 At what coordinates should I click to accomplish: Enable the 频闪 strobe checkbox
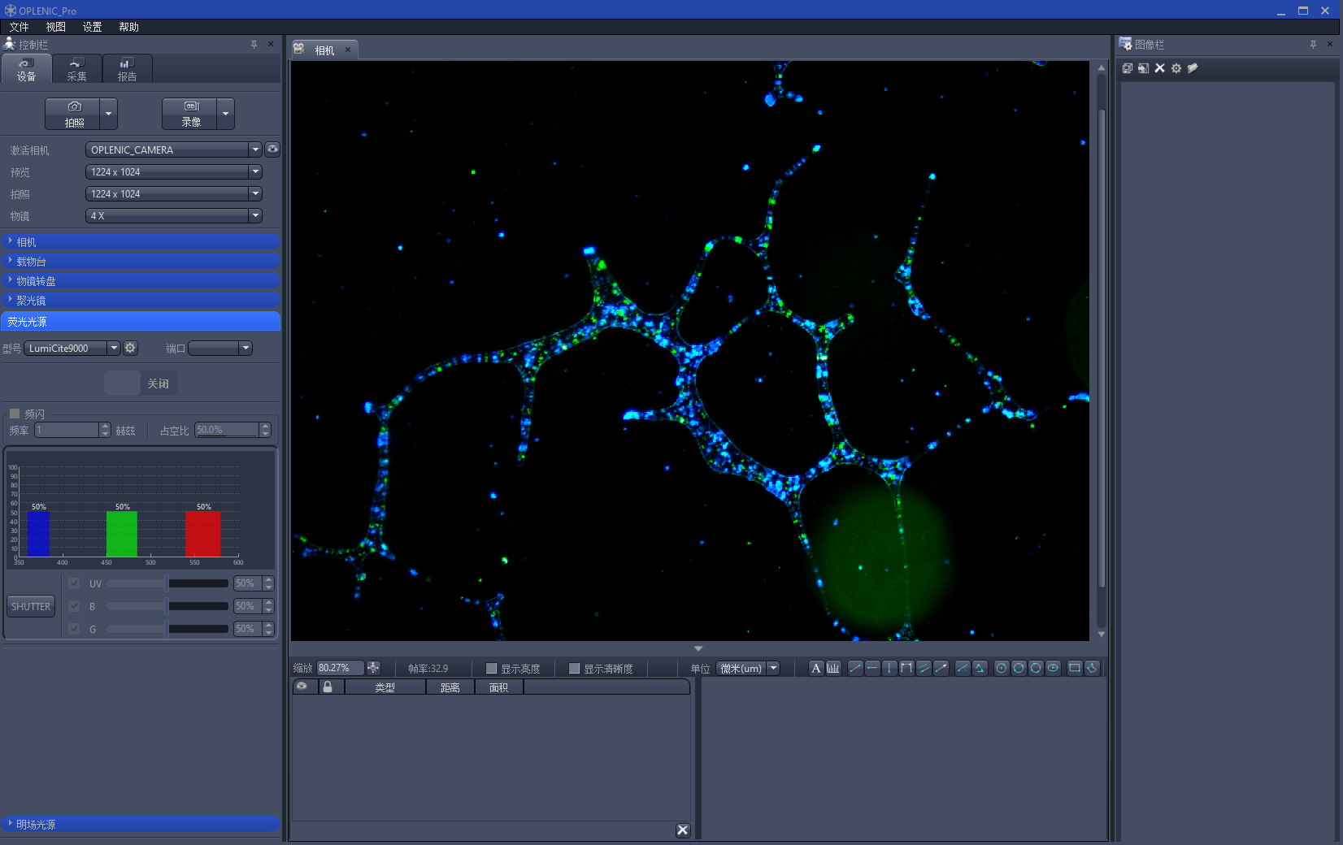point(15,414)
